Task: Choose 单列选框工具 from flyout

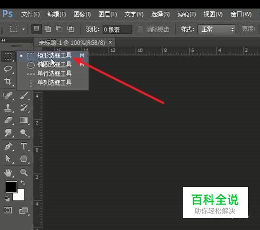Action: point(53,83)
